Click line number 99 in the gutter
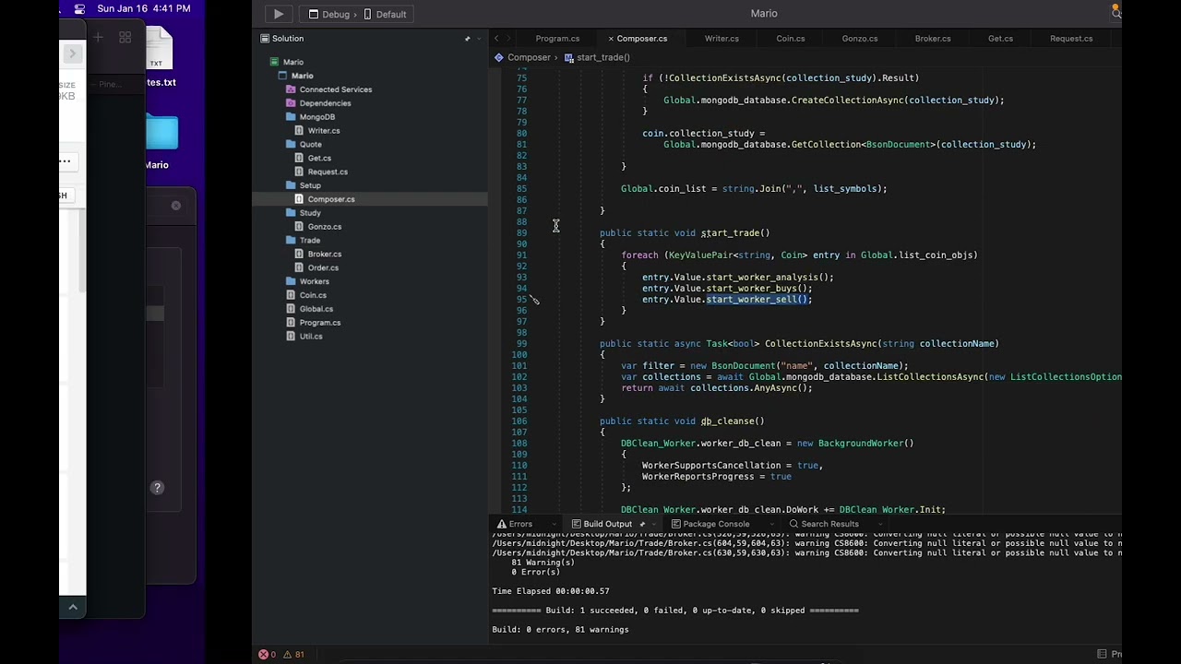This screenshot has width=1181, height=664. click(521, 343)
